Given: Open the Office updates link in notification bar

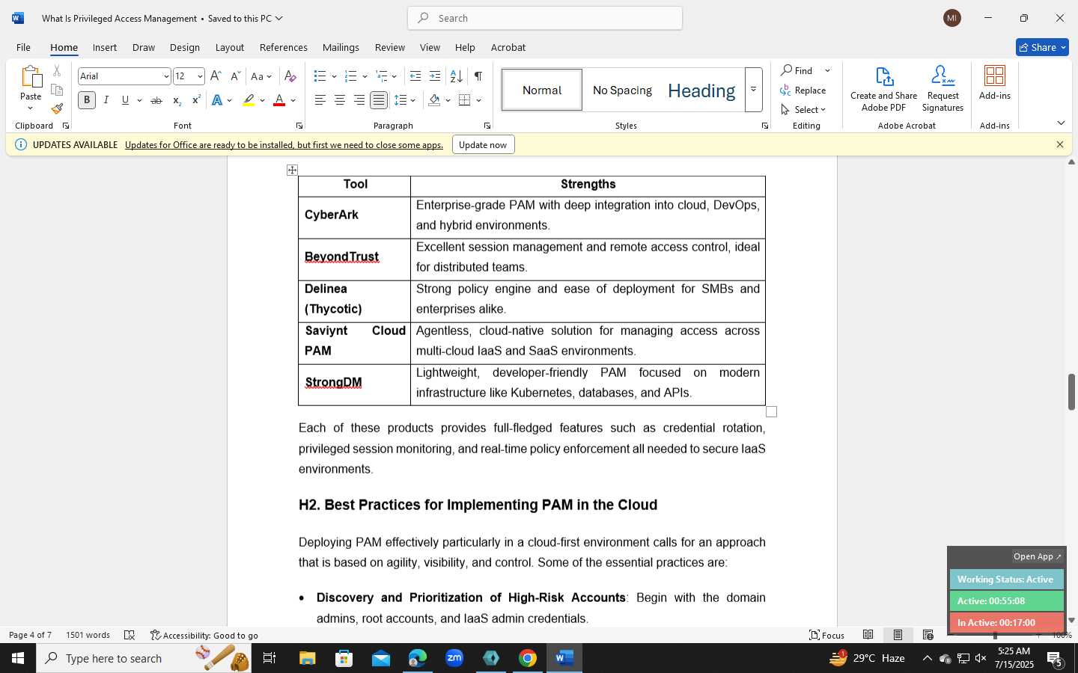Looking at the screenshot, I should 284,145.
